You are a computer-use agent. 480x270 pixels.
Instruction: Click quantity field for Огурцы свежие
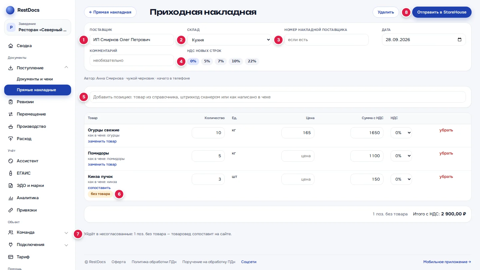[208, 133]
